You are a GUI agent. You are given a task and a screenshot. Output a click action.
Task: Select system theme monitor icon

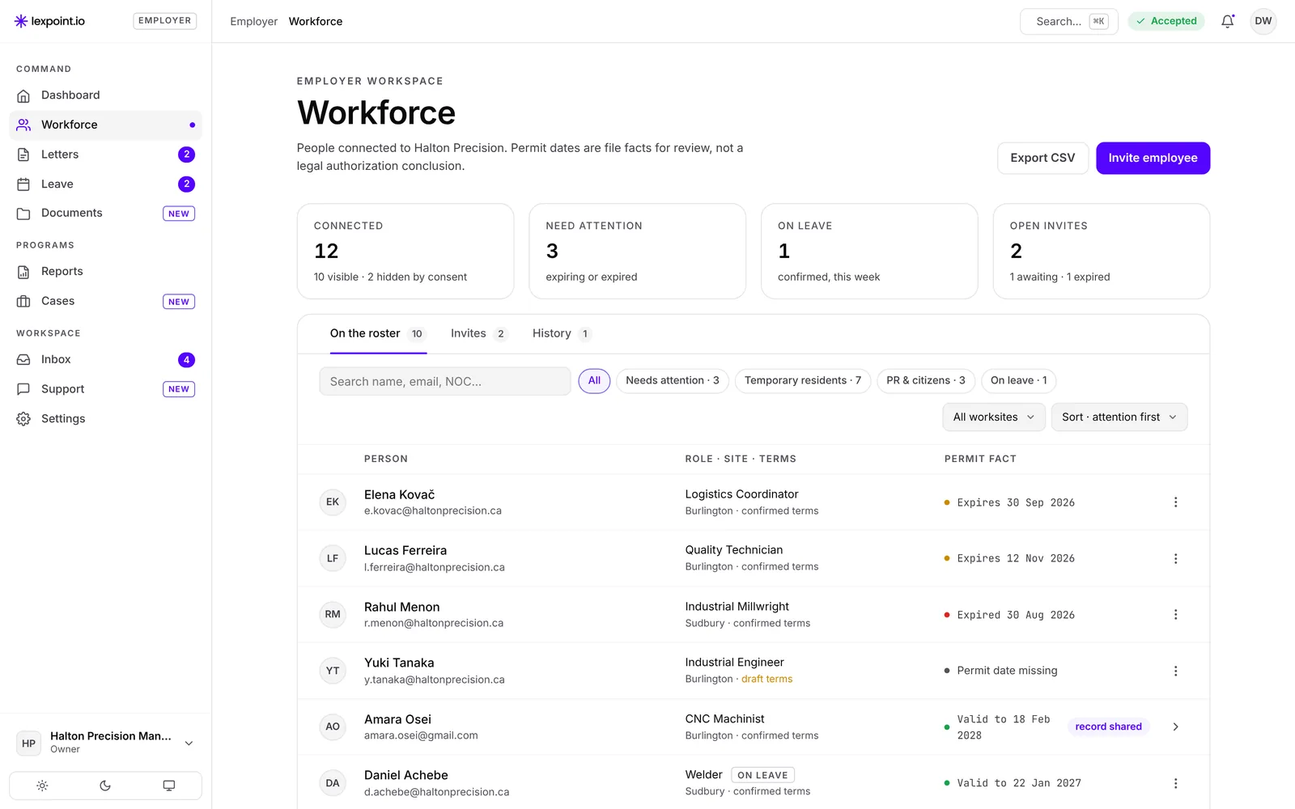pos(168,786)
